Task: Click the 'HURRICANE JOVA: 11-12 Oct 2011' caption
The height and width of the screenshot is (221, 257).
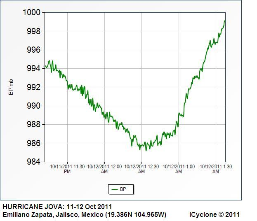Action: [x=57, y=207]
